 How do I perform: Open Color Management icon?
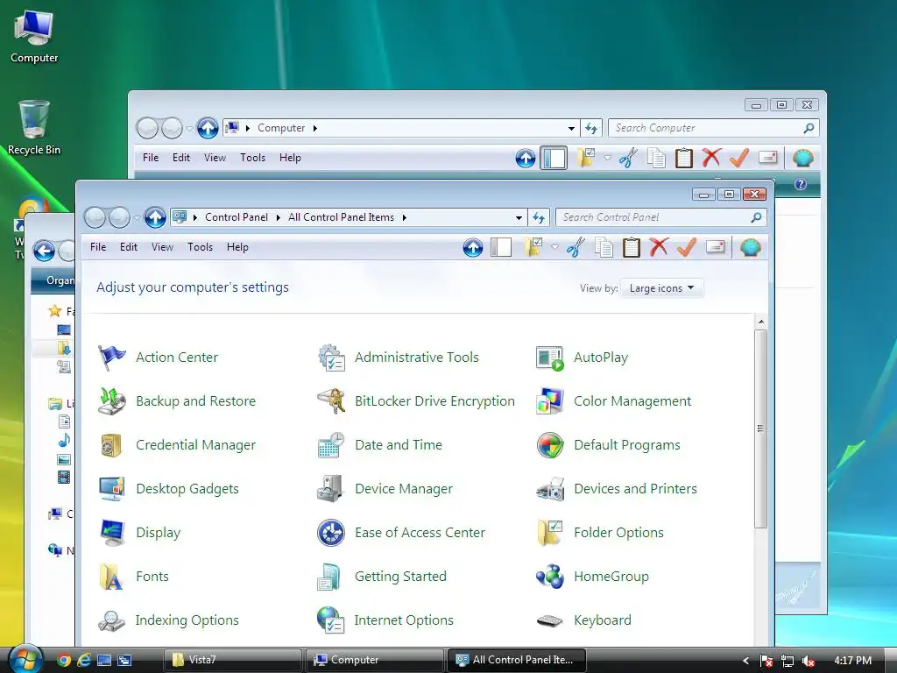(x=550, y=401)
